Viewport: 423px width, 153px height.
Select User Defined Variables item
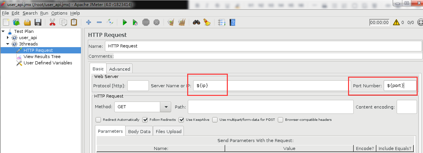pyautogui.click(x=48, y=63)
